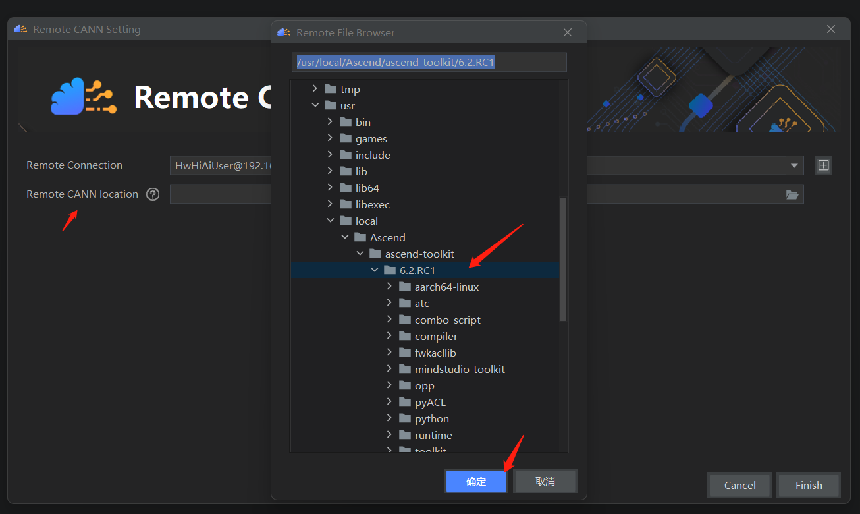
Task: Expand the tmp folder chevron
Action: pyautogui.click(x=315, y=89)
